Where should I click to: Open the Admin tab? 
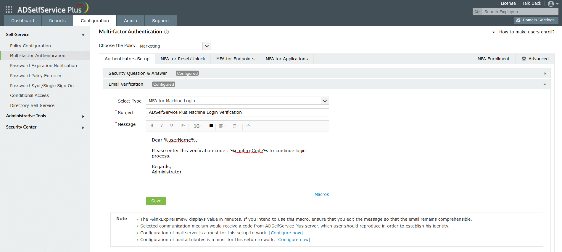tap(131, 21)
